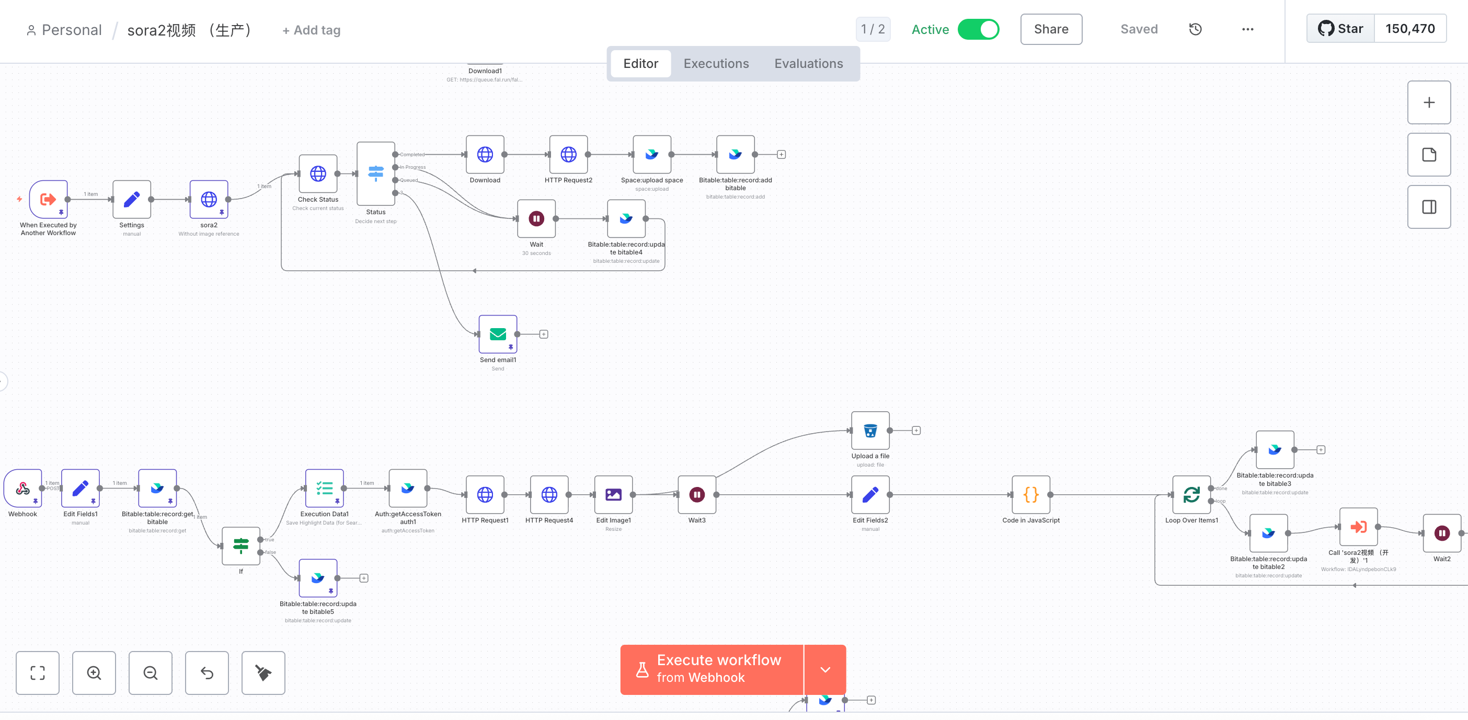Click the add node plus button

[1429, 102]
